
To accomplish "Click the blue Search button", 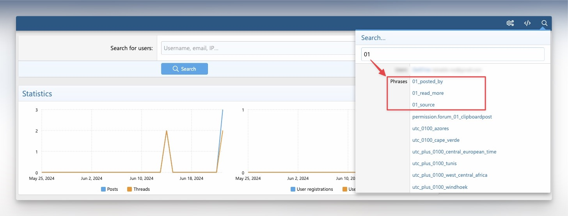I will tap(184, 69).
